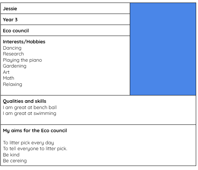Click on the Gardening hobby text
198x170 pixels.
click(15, 66)
